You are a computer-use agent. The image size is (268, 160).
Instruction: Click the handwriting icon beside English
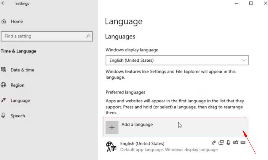(236, 143)
